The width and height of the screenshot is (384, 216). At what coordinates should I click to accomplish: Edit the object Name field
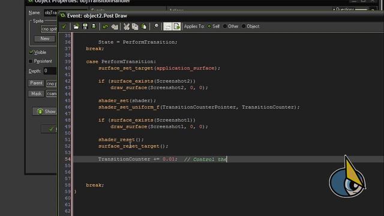tap(50, 13)
